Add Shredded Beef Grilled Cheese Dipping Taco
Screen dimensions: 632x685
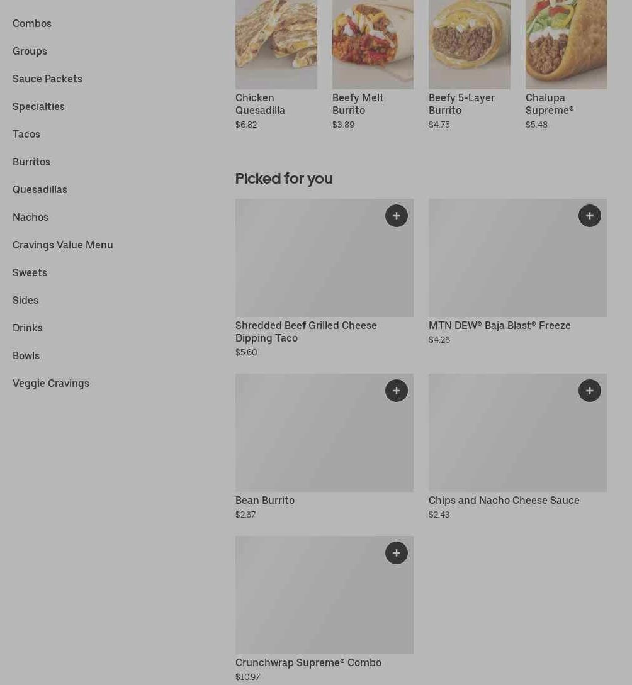coord(396,216)
